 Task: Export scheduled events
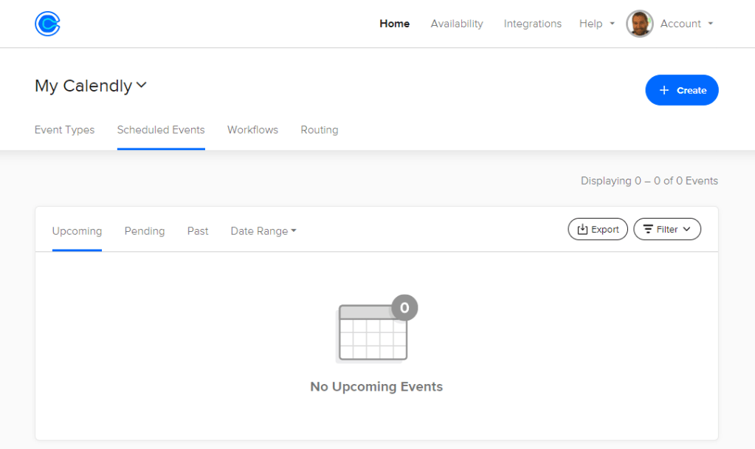coord(598,230)
